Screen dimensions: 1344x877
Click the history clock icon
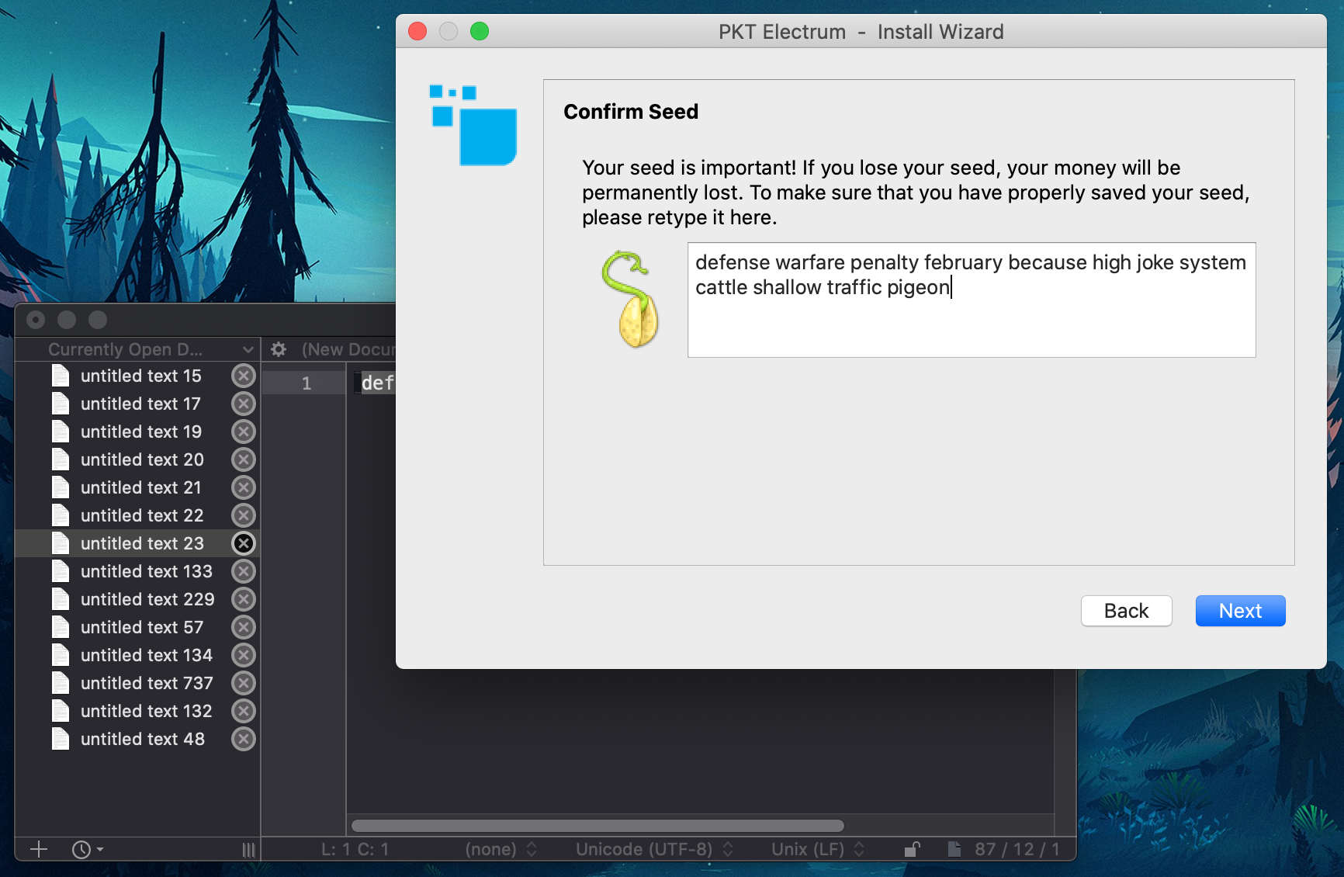point(82,849)
